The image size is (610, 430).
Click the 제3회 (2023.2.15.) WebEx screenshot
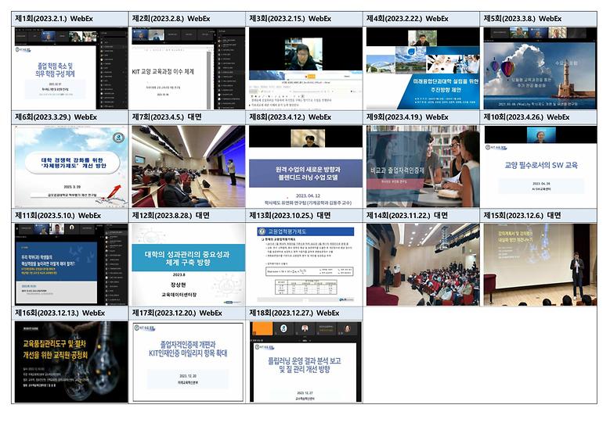(x=305, y=68)
